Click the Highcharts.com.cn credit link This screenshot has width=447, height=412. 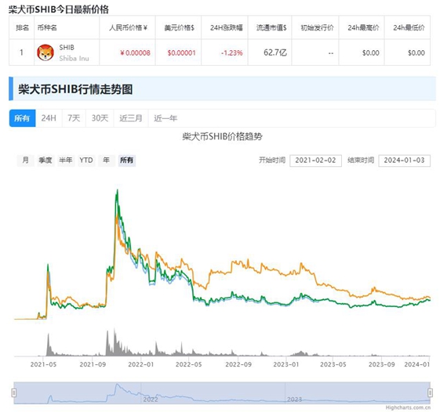coord(408,408)
